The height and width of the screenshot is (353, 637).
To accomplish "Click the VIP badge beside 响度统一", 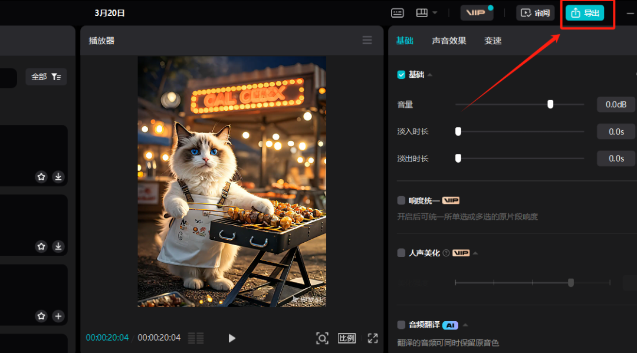I will pyautogui.click(x=451, y=200).
